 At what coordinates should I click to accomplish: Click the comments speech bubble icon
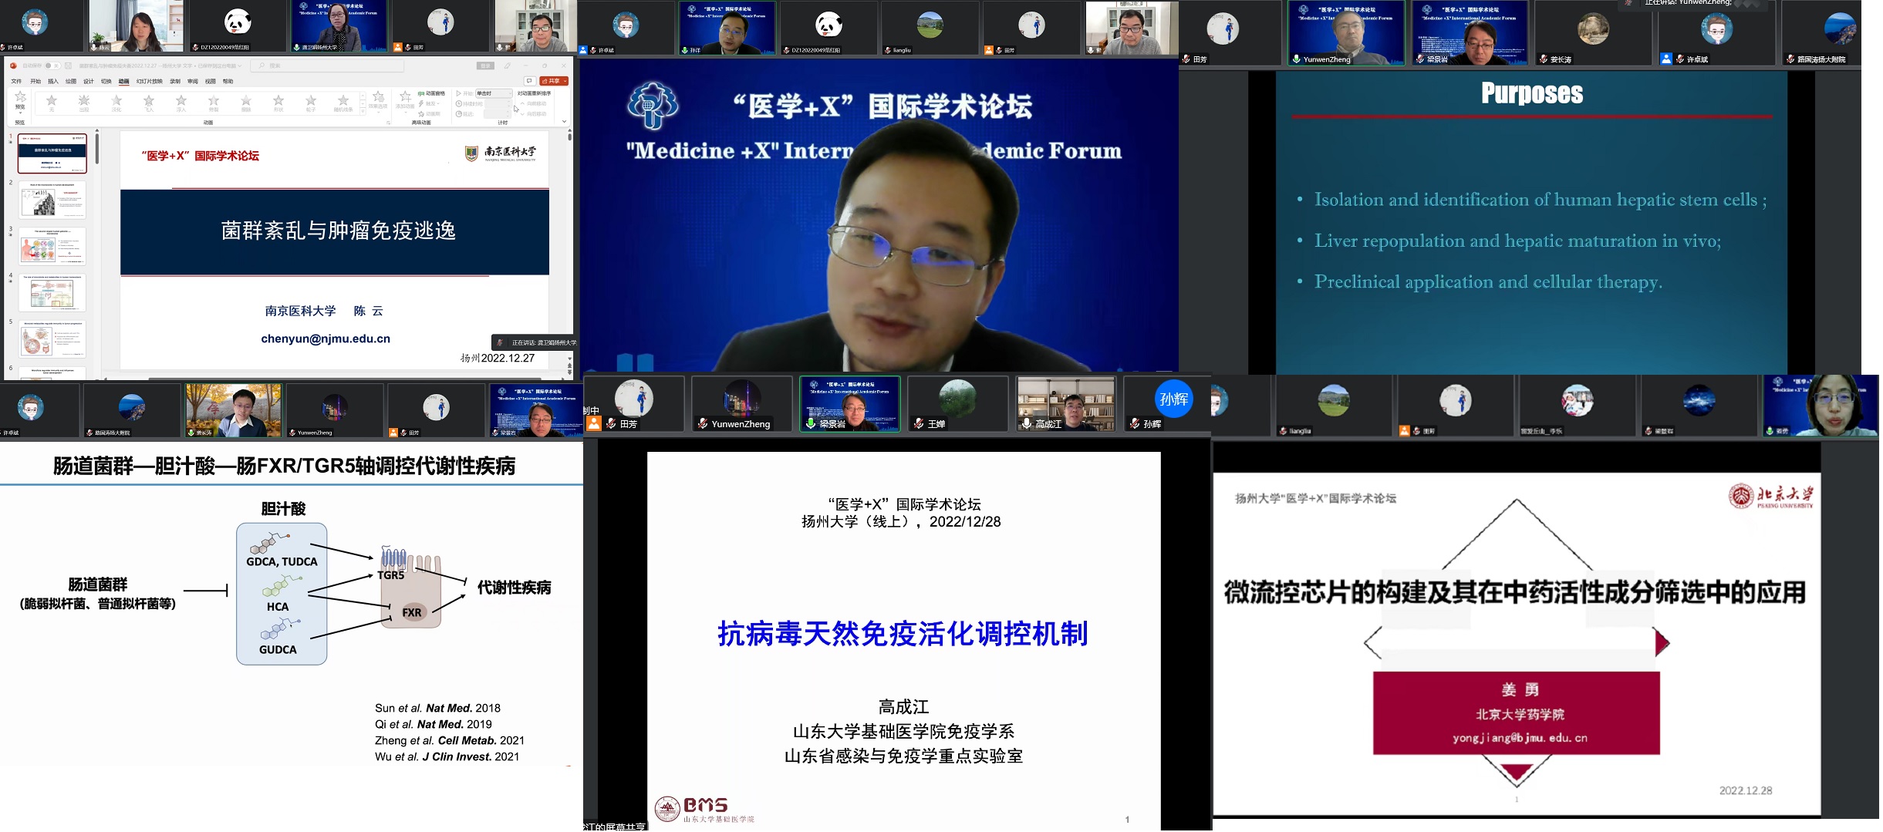coord(529,81)
